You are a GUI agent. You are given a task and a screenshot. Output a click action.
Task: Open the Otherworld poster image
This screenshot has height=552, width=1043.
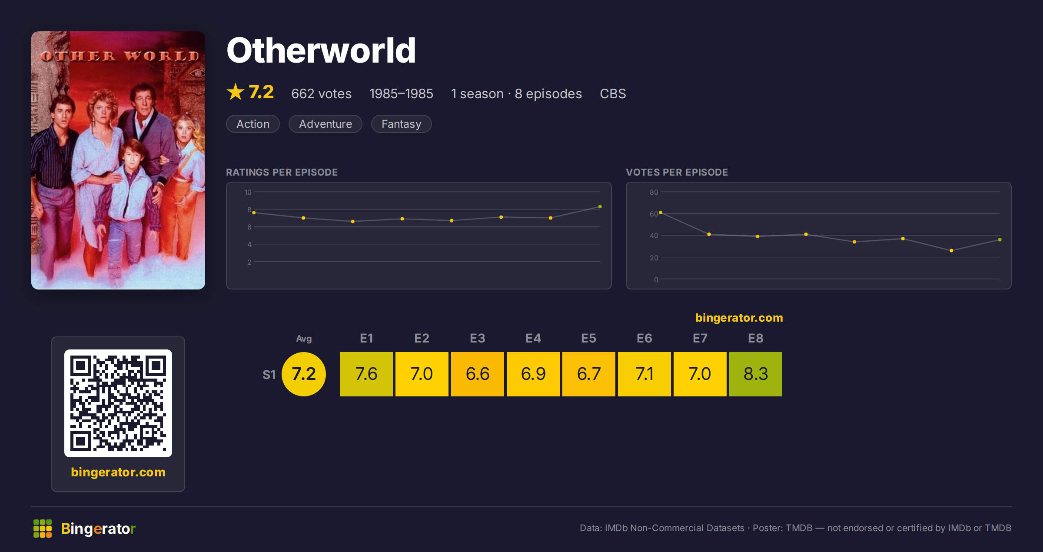118,160
